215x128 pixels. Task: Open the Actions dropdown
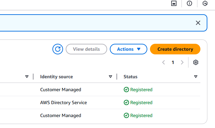128,49
